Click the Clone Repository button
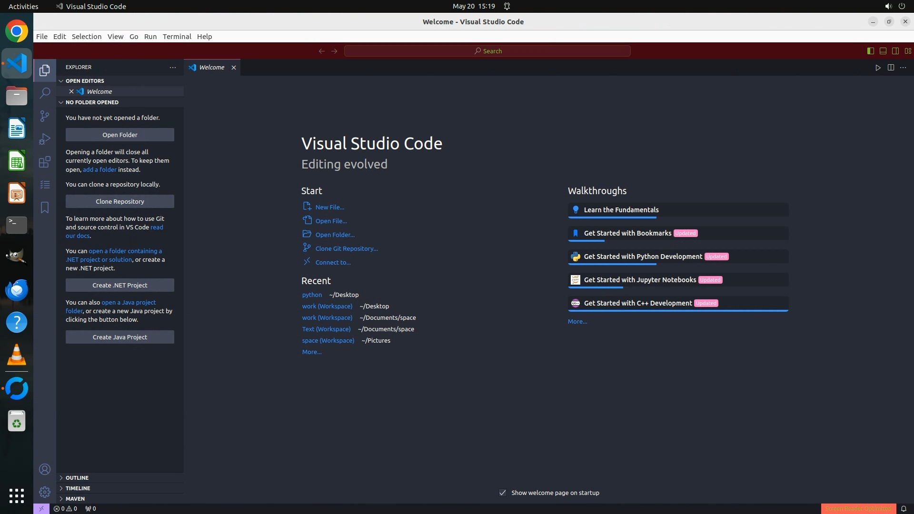914x514 pixels. coord(120,201)
